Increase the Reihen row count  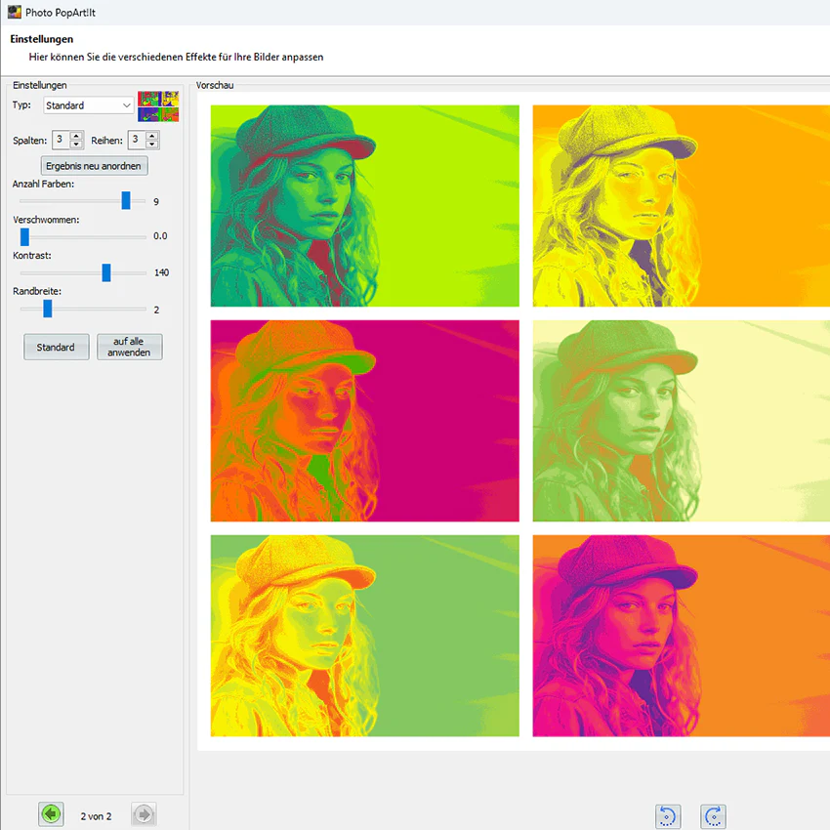point(152,136)
